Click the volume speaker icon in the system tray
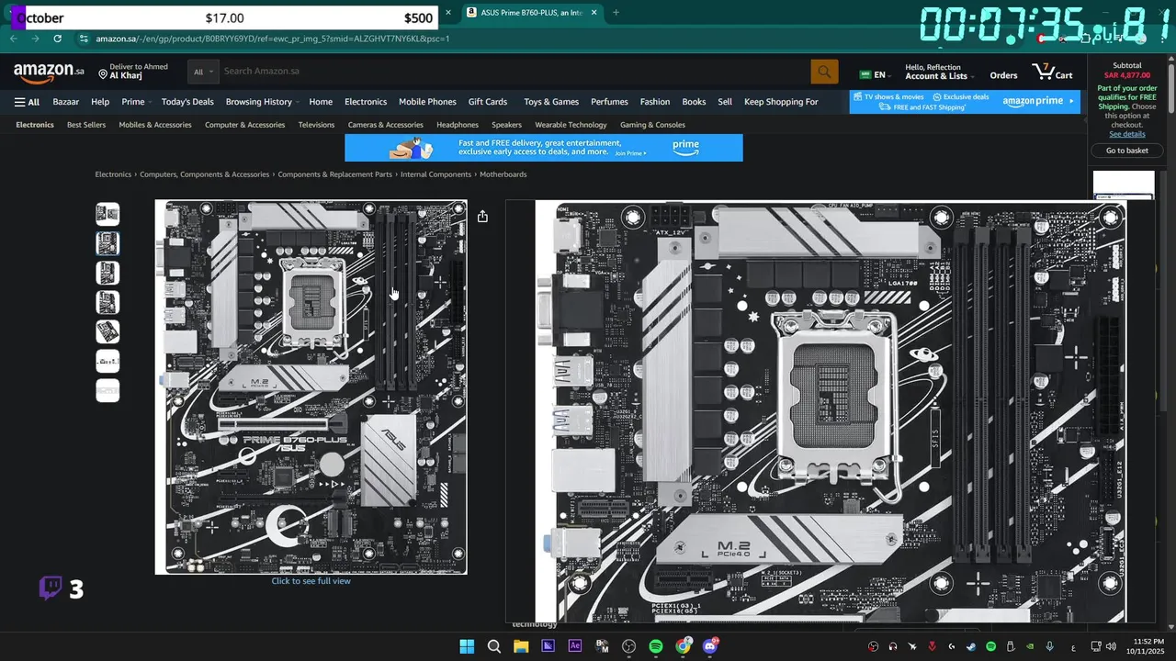 [1111, 646]
